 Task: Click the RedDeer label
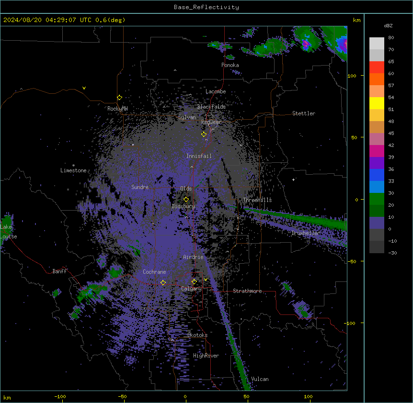(x=211, y=122)
